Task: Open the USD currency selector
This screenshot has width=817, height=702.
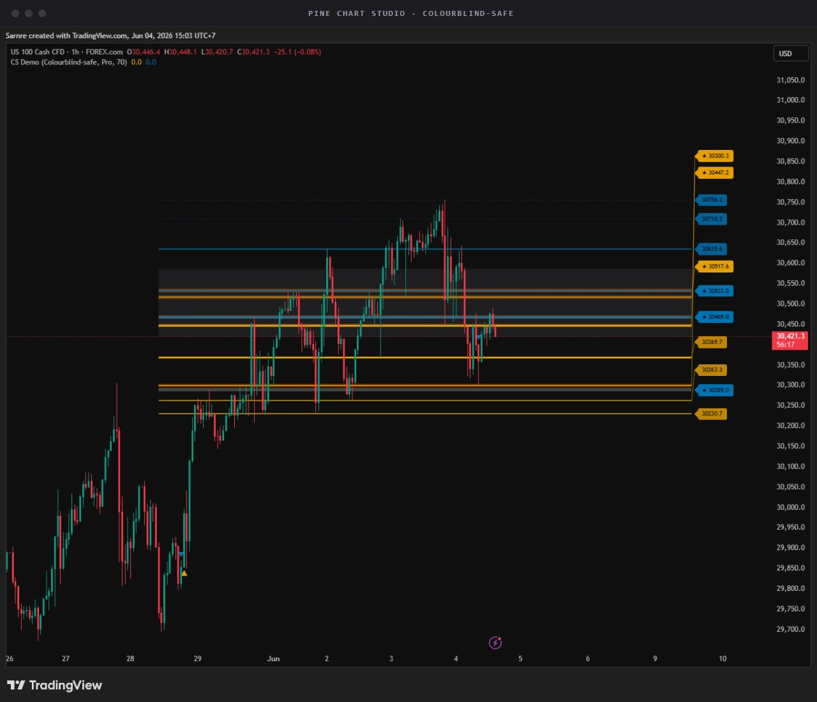Action: [x=790, y=54]
